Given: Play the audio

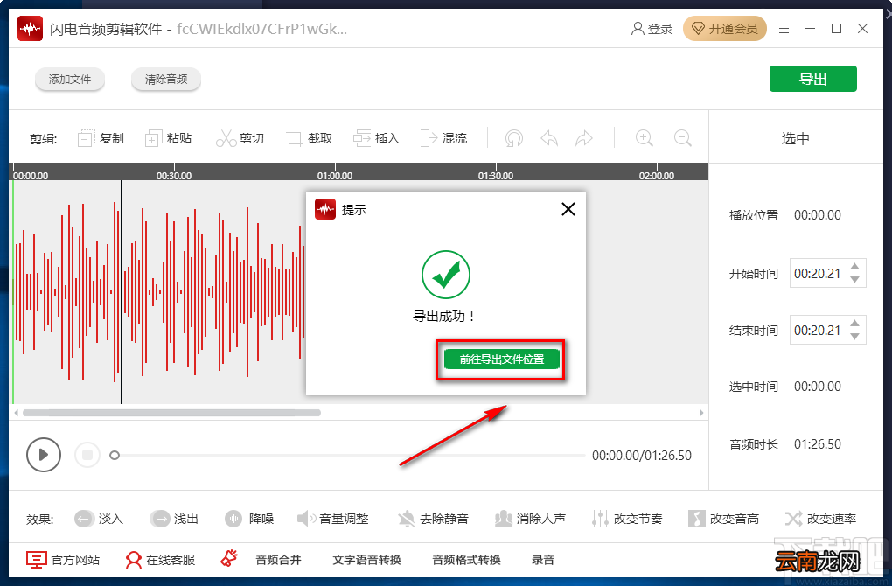Looking at the screenshot, I should [43, 455].
